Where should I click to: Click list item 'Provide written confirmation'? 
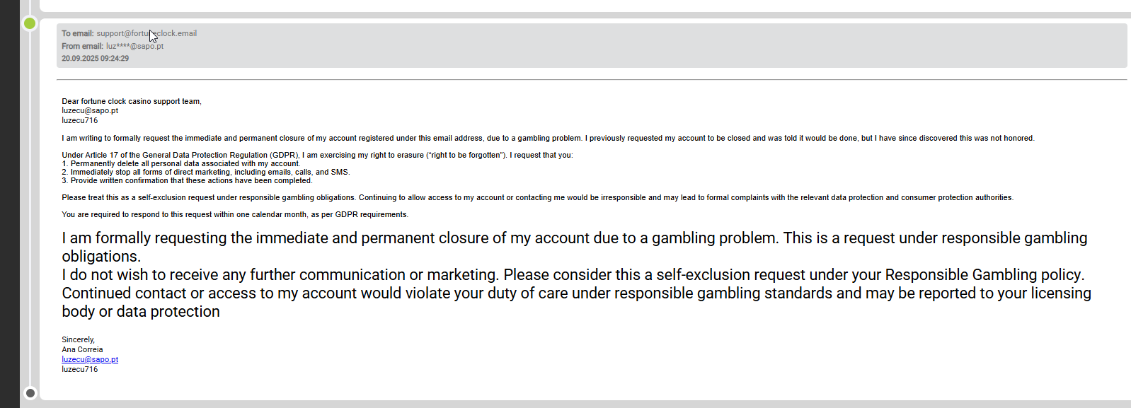click(187, 180)
